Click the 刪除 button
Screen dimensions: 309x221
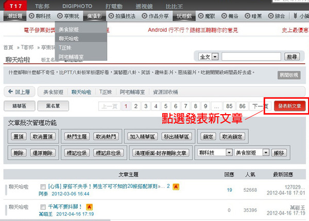click(x=19, y=153)
